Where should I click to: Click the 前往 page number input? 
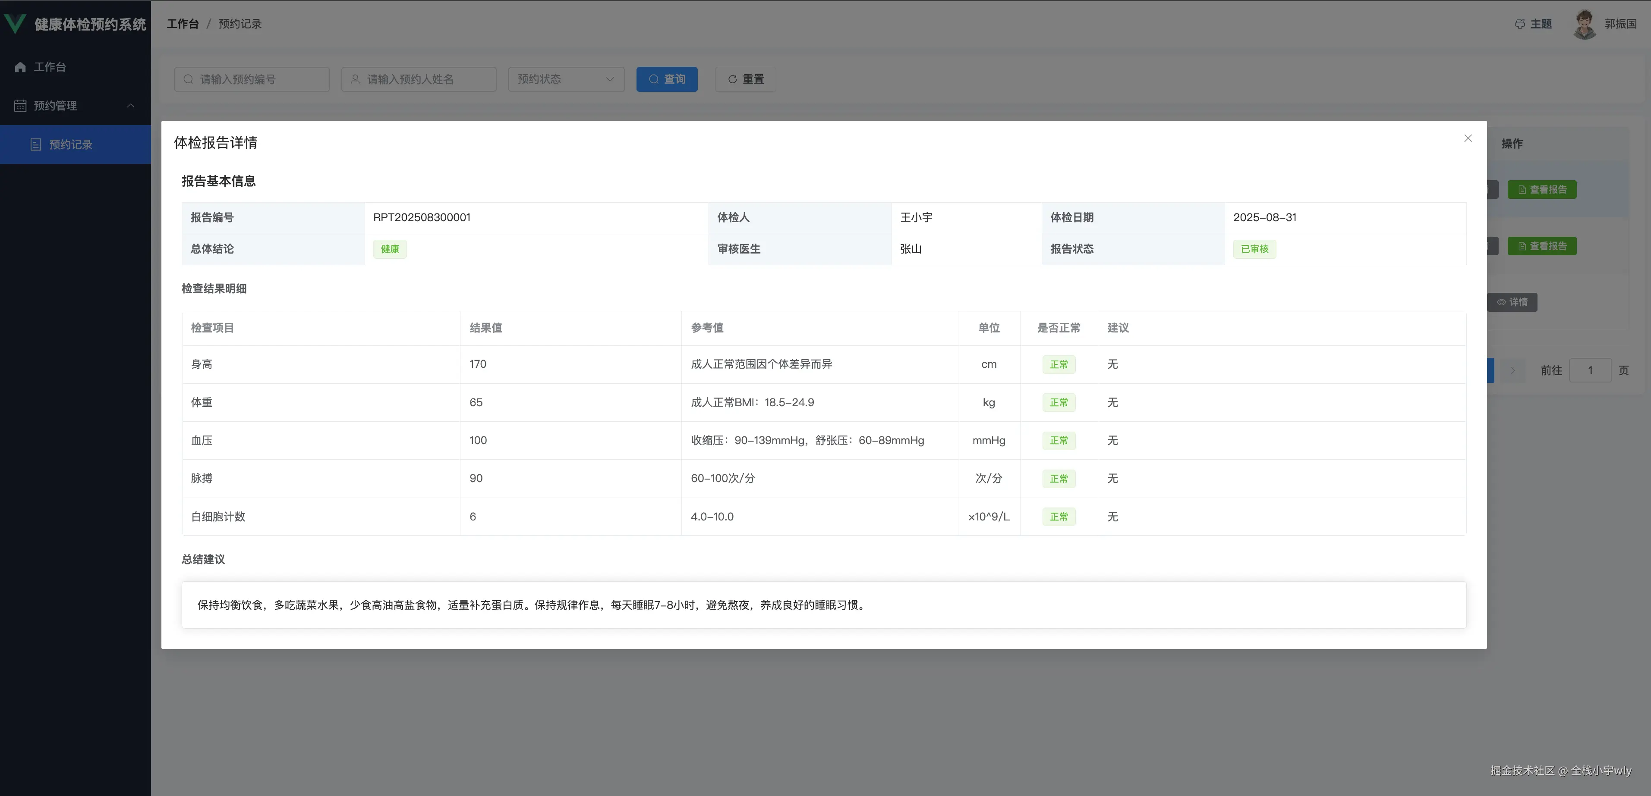point(1589,370)
